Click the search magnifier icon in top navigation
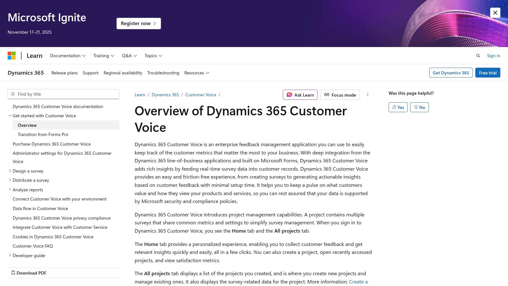The height and width of the screenshot is (286, 508). pyautogui.click(x=478, y=56)
